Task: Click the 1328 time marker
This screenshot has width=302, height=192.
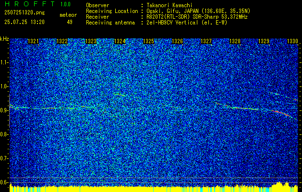Action: (235, 41)
